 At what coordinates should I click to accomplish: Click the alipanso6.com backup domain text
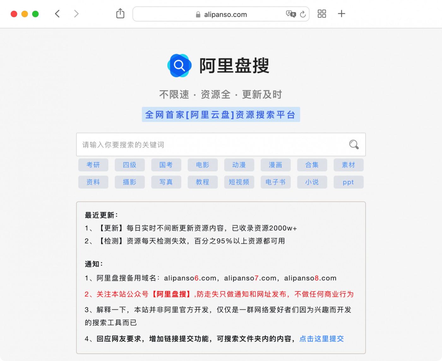click(190, 278)
